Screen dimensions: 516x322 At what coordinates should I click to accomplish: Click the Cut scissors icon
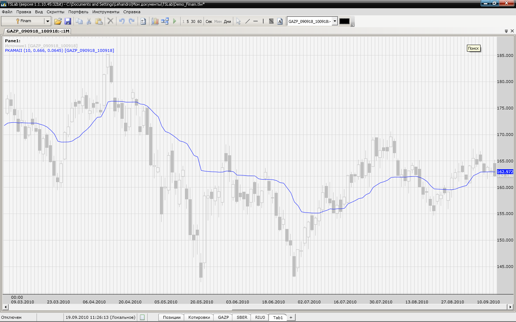point(89,21)
